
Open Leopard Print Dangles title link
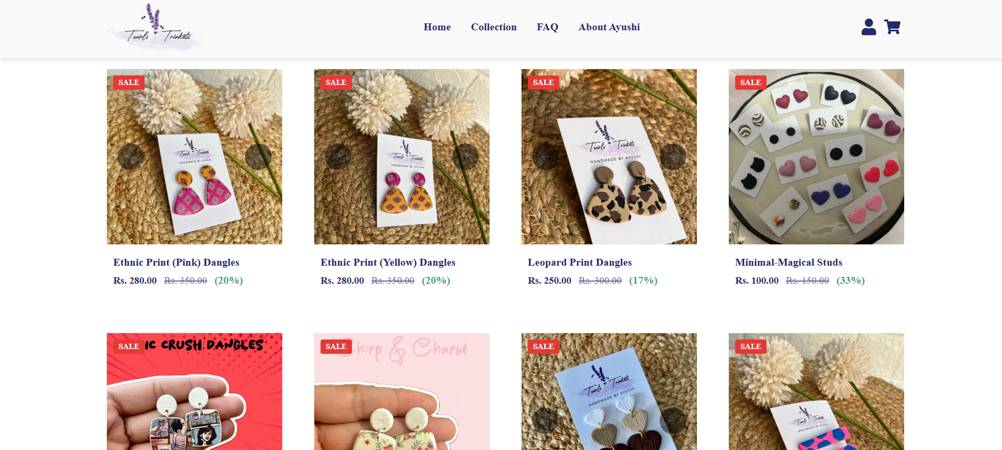579,262
